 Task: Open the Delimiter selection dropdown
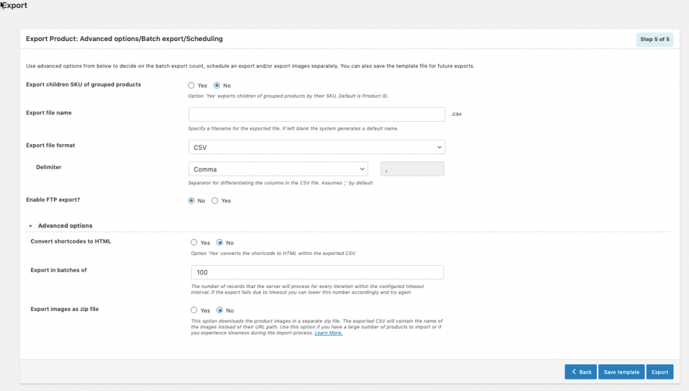tap(278, 169)
